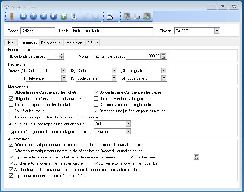Check Toujours appliquer le tarif du client par défaut

click(x=11, y=117)
